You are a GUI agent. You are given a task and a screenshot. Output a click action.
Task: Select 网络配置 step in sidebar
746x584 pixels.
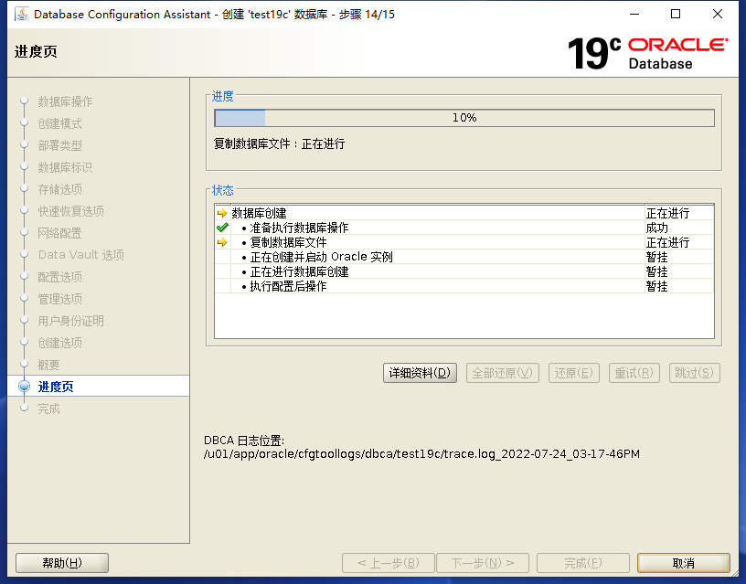tap(60, 233)
